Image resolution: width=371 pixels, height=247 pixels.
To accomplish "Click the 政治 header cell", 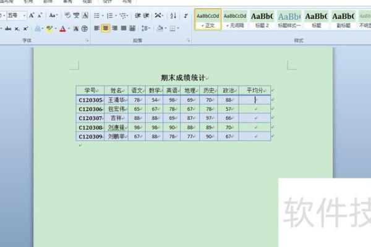I will click(x=228, y=90).
